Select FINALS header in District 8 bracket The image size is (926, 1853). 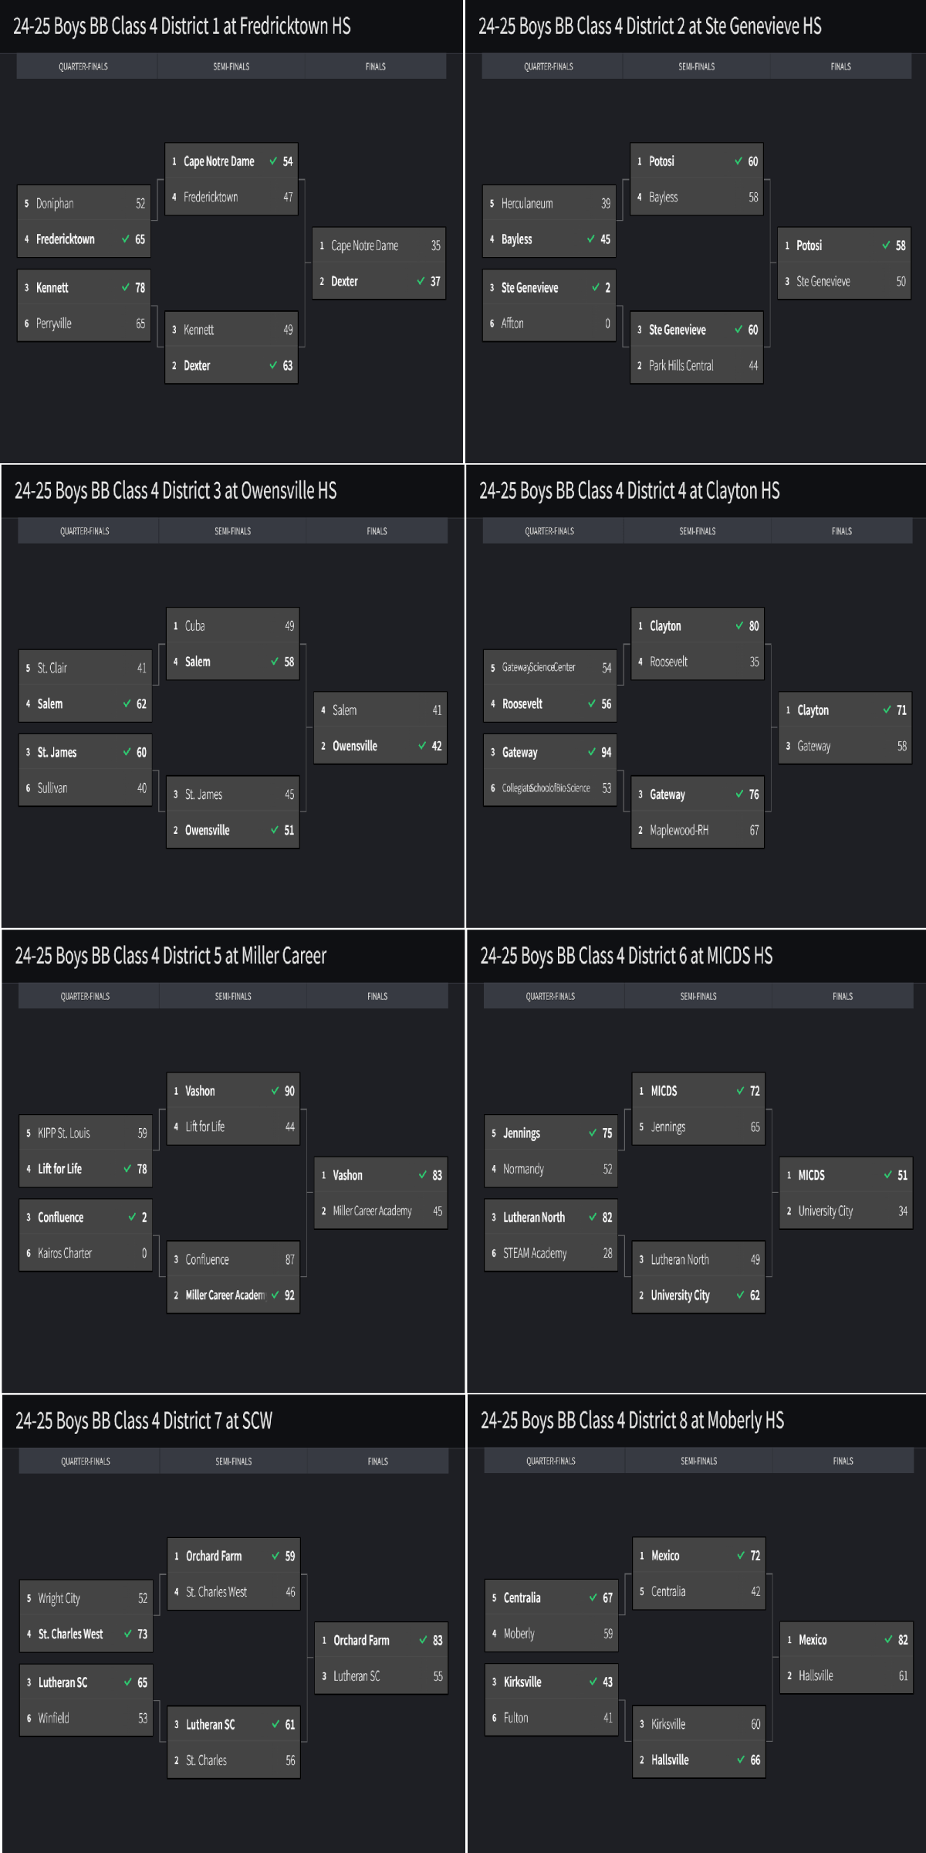pos(843,1461)
